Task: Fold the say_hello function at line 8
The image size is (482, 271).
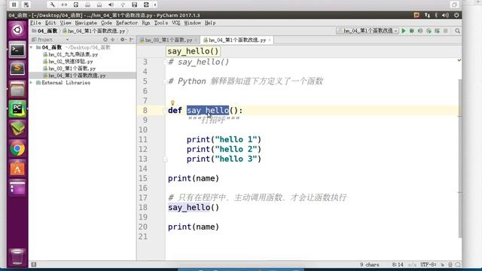Action: click(x=165, y=111)
